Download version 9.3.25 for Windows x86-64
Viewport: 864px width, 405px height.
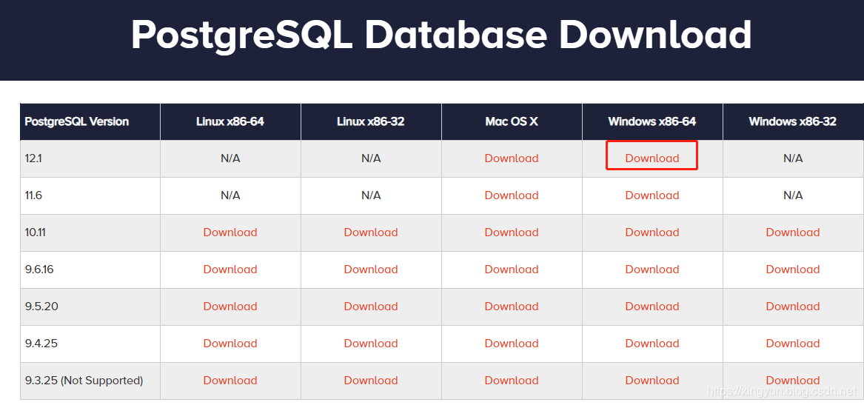[652, 380]
